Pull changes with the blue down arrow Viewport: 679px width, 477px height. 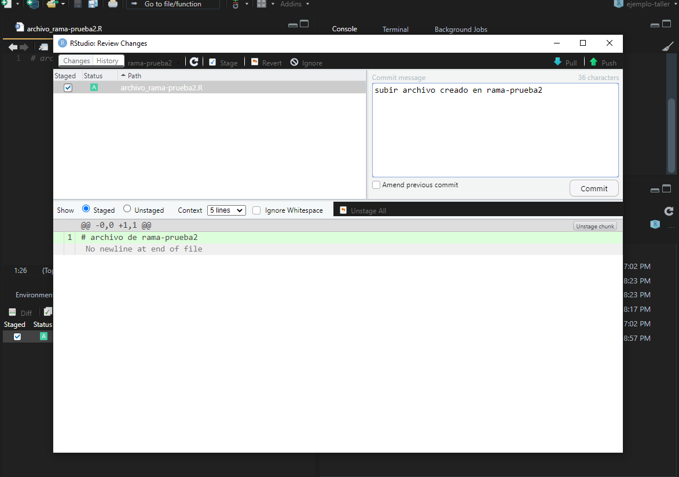pyautogui.click(x=558, y=61)
